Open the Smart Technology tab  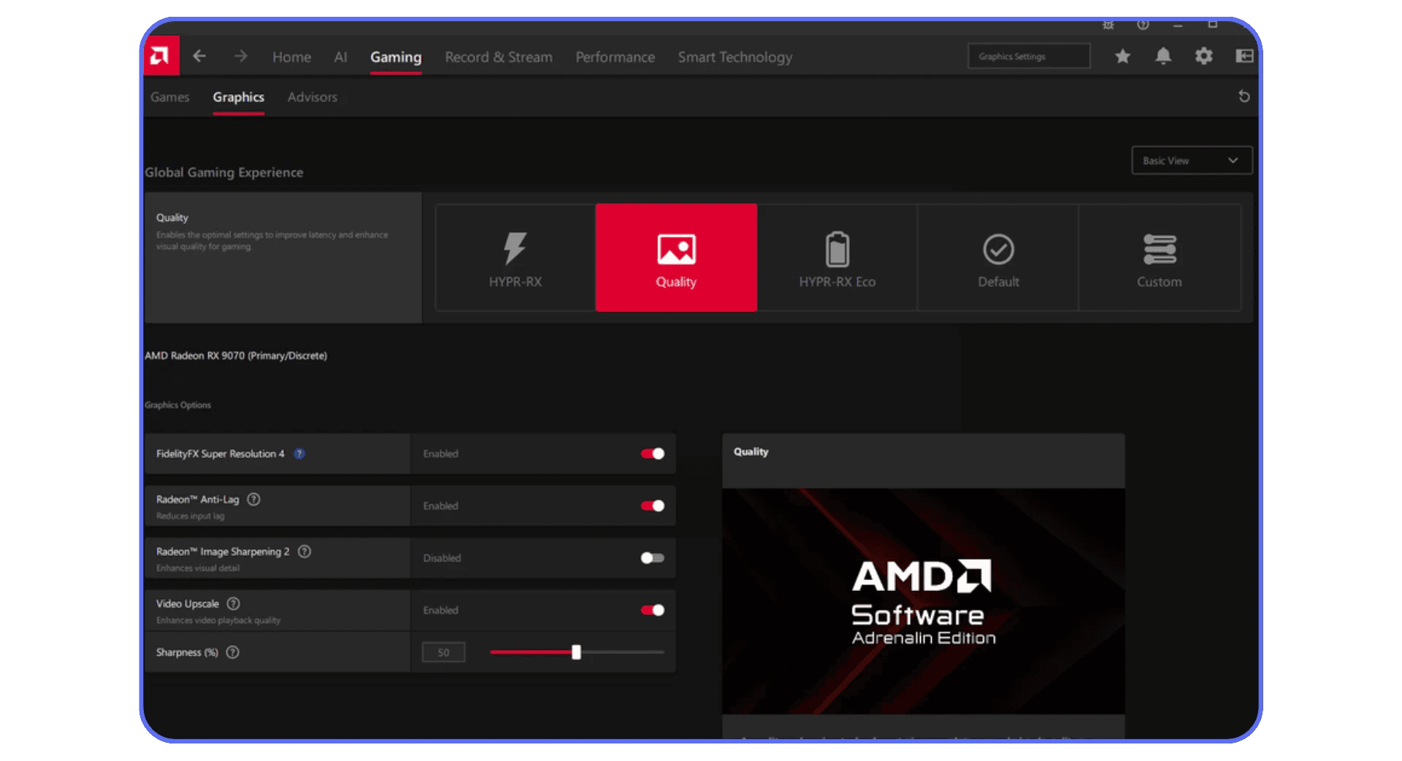pyautogui.click(x=735, y=57)
